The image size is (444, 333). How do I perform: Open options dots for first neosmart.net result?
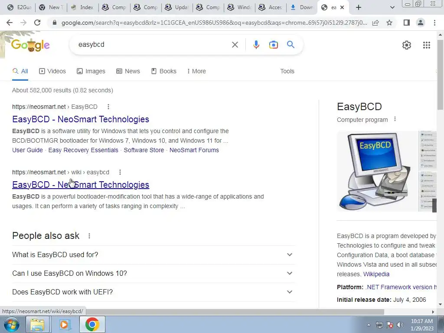(108, 107)
